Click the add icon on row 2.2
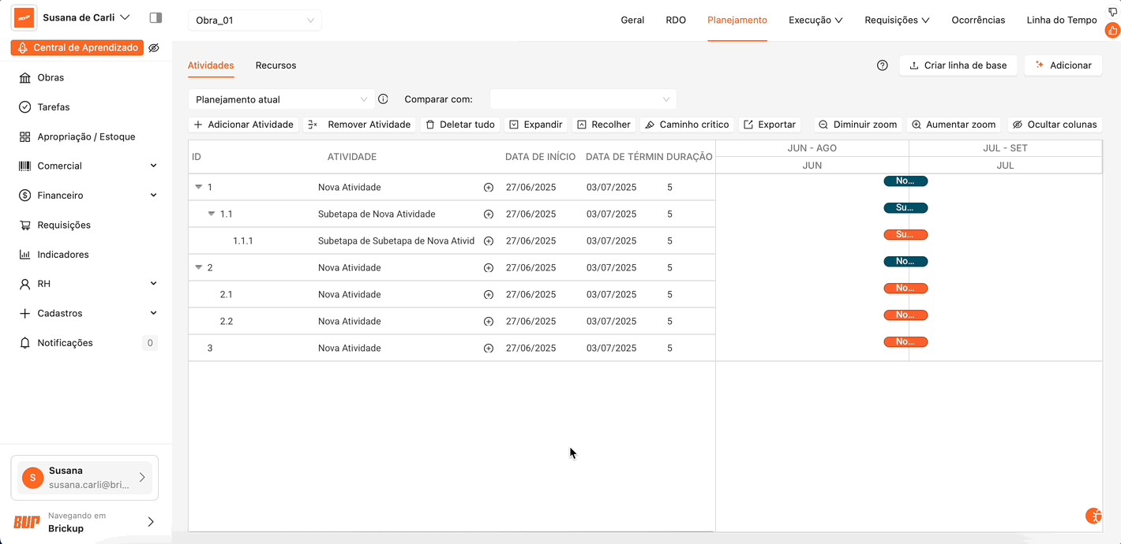The height and width of the screenshot is (544, 1121). click(489, 322)
